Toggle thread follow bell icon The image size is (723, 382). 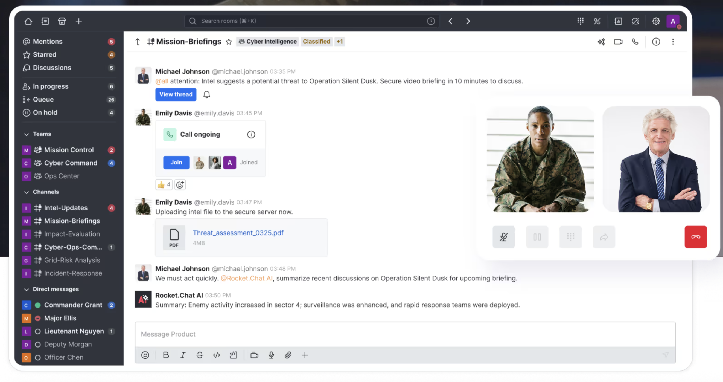(206, 95)
